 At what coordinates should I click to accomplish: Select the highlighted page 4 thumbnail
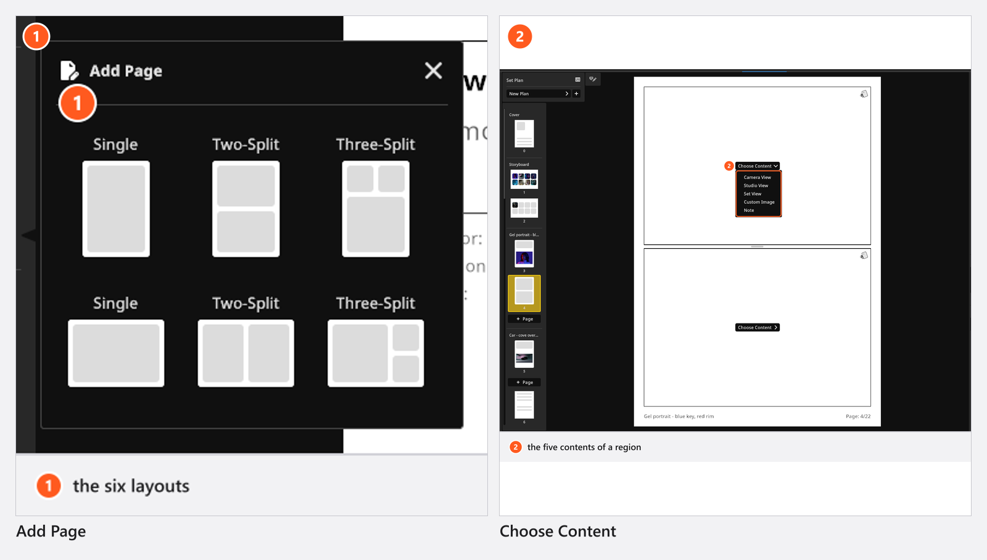pos(524,293)
